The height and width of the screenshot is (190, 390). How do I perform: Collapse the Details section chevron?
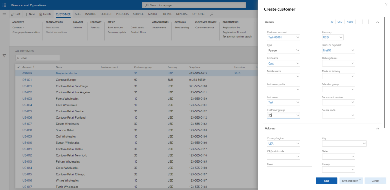[x=377, y=22]
